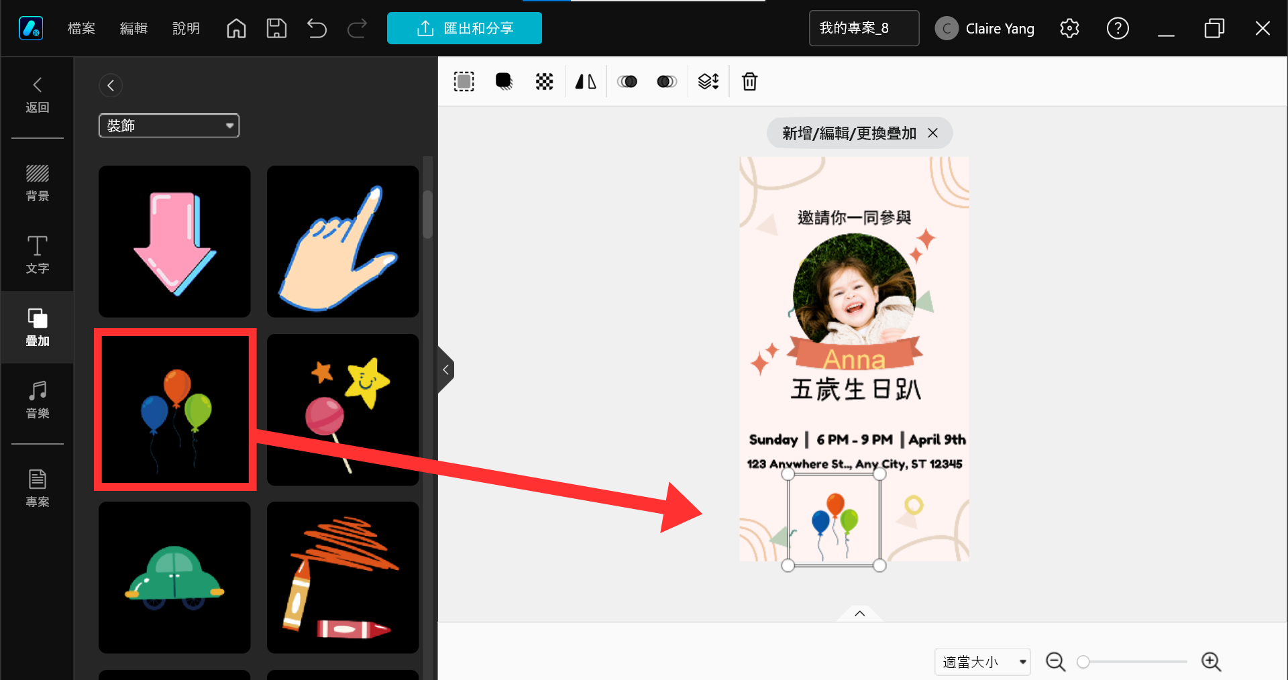Image resolution: width=1288 pixels, height=680 pixels.
Task: Open the 編輯 menu
Action: (x=133, y=28)
